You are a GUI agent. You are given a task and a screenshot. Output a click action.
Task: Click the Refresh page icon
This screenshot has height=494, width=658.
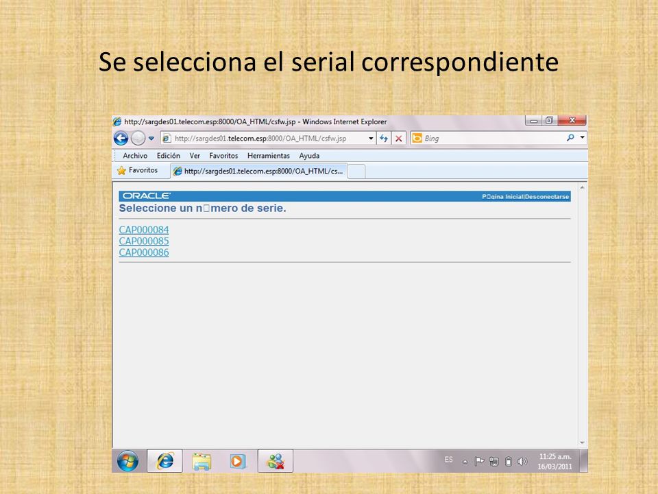click(x=384, y=138)
